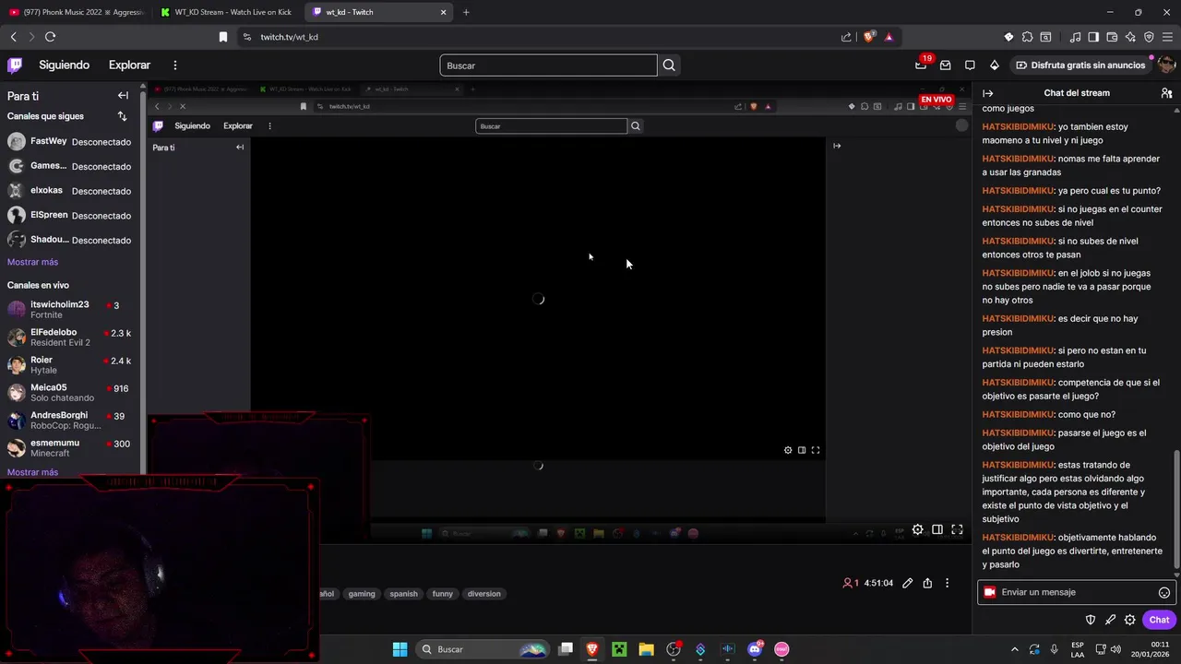Show hidden system tray icons
This screenshot has width=1181, height=664.
(1015, 649)
